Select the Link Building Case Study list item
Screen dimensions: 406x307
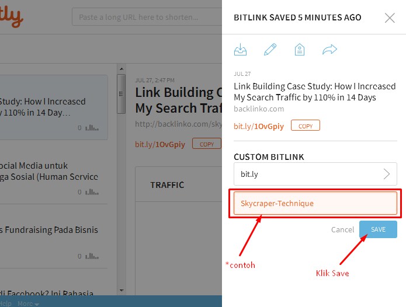(54, 107)
